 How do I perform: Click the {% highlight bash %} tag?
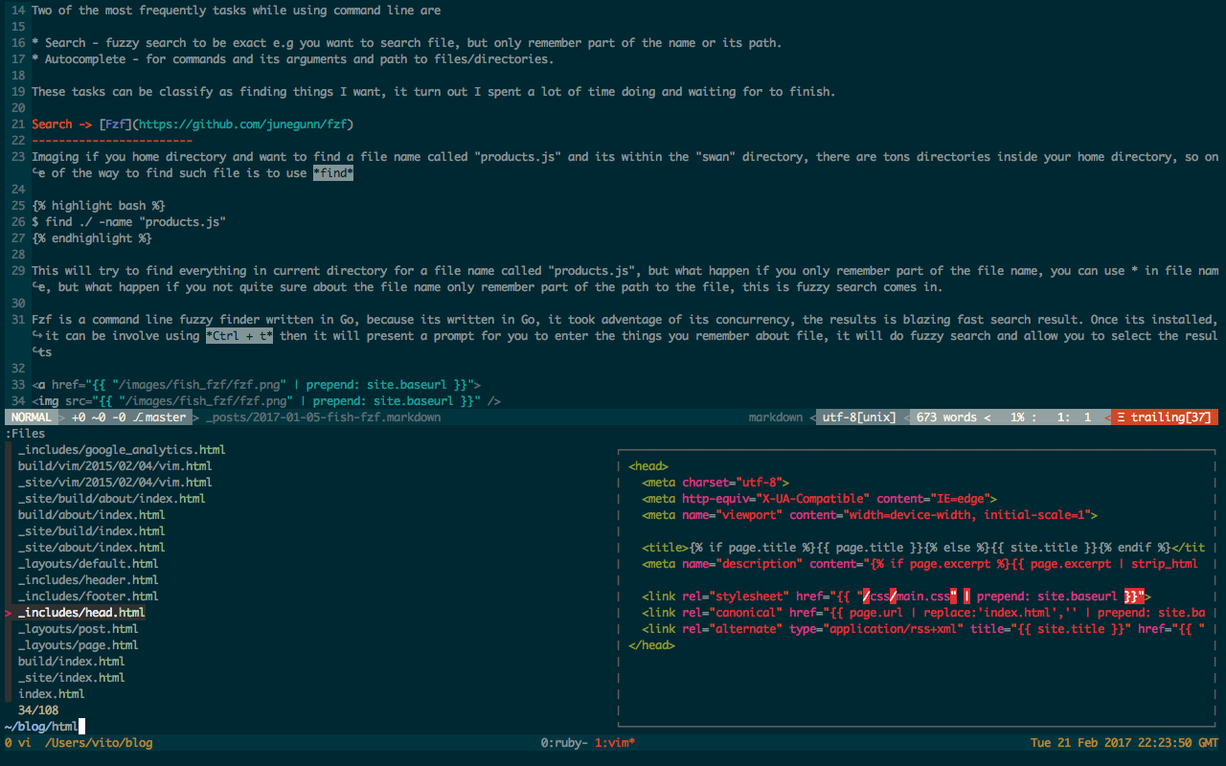[98, 205]
